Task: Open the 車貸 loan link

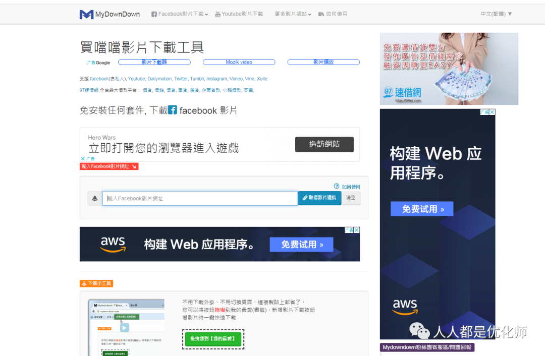Action: click(x=183, y=90)
